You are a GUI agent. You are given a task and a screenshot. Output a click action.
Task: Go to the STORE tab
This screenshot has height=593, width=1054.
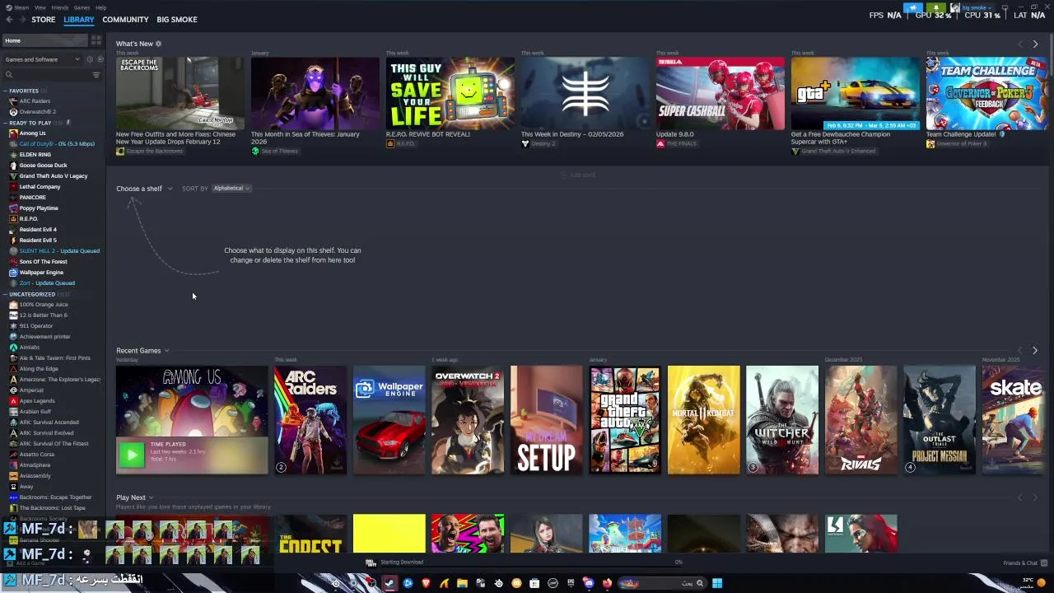[x=44, y=19]
